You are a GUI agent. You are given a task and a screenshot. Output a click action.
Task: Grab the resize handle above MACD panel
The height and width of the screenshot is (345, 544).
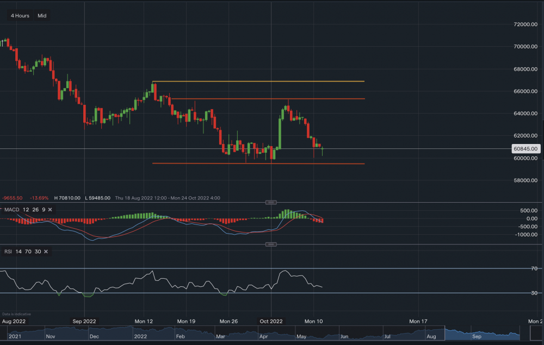click(x=270, y=202)
